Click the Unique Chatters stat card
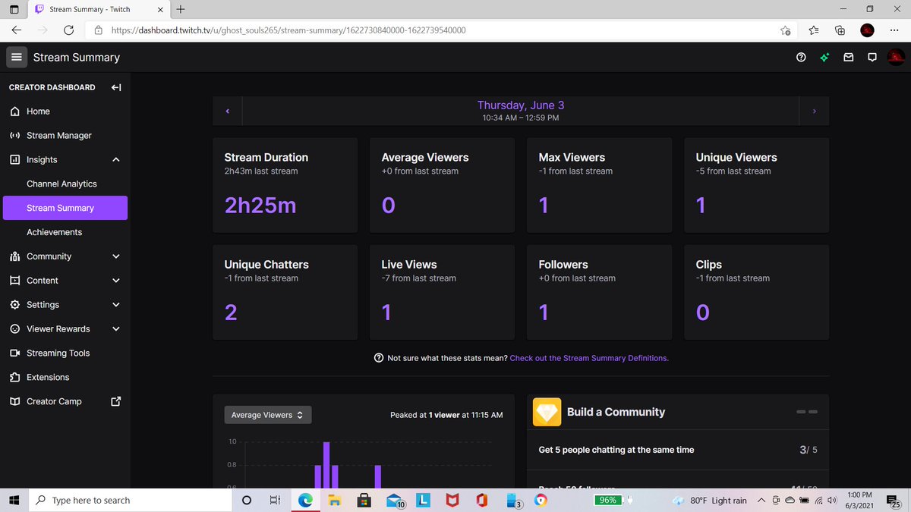The image size is (911, 512). click(285, 292)
